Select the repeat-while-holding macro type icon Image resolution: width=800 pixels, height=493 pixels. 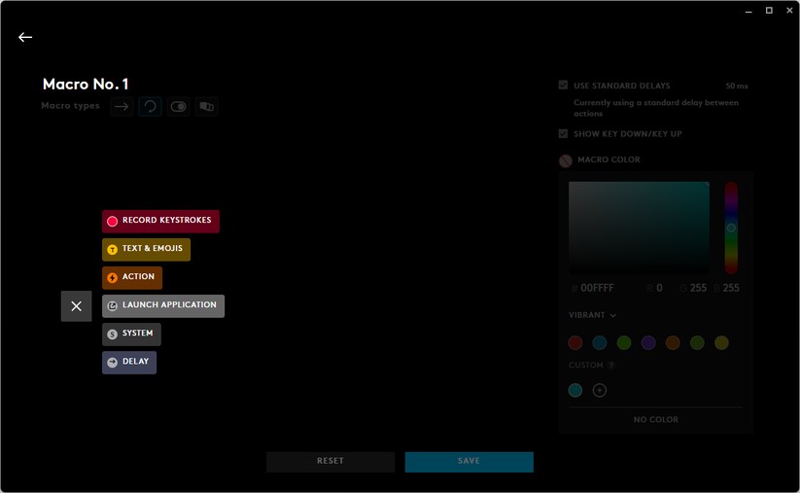click(150, 107)
